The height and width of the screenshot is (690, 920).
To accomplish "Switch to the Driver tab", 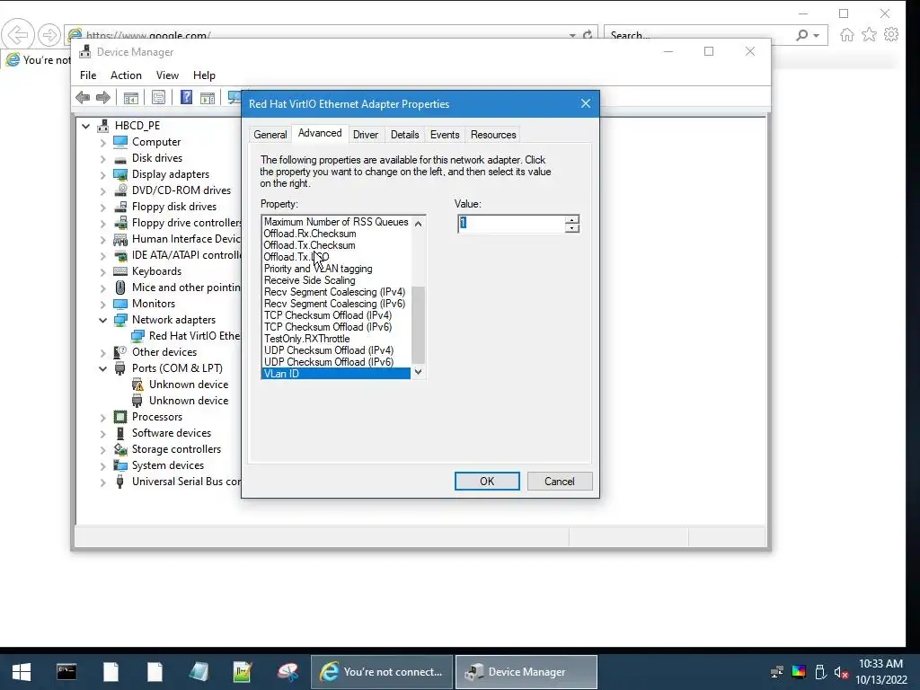I will (x=365, y=135).
